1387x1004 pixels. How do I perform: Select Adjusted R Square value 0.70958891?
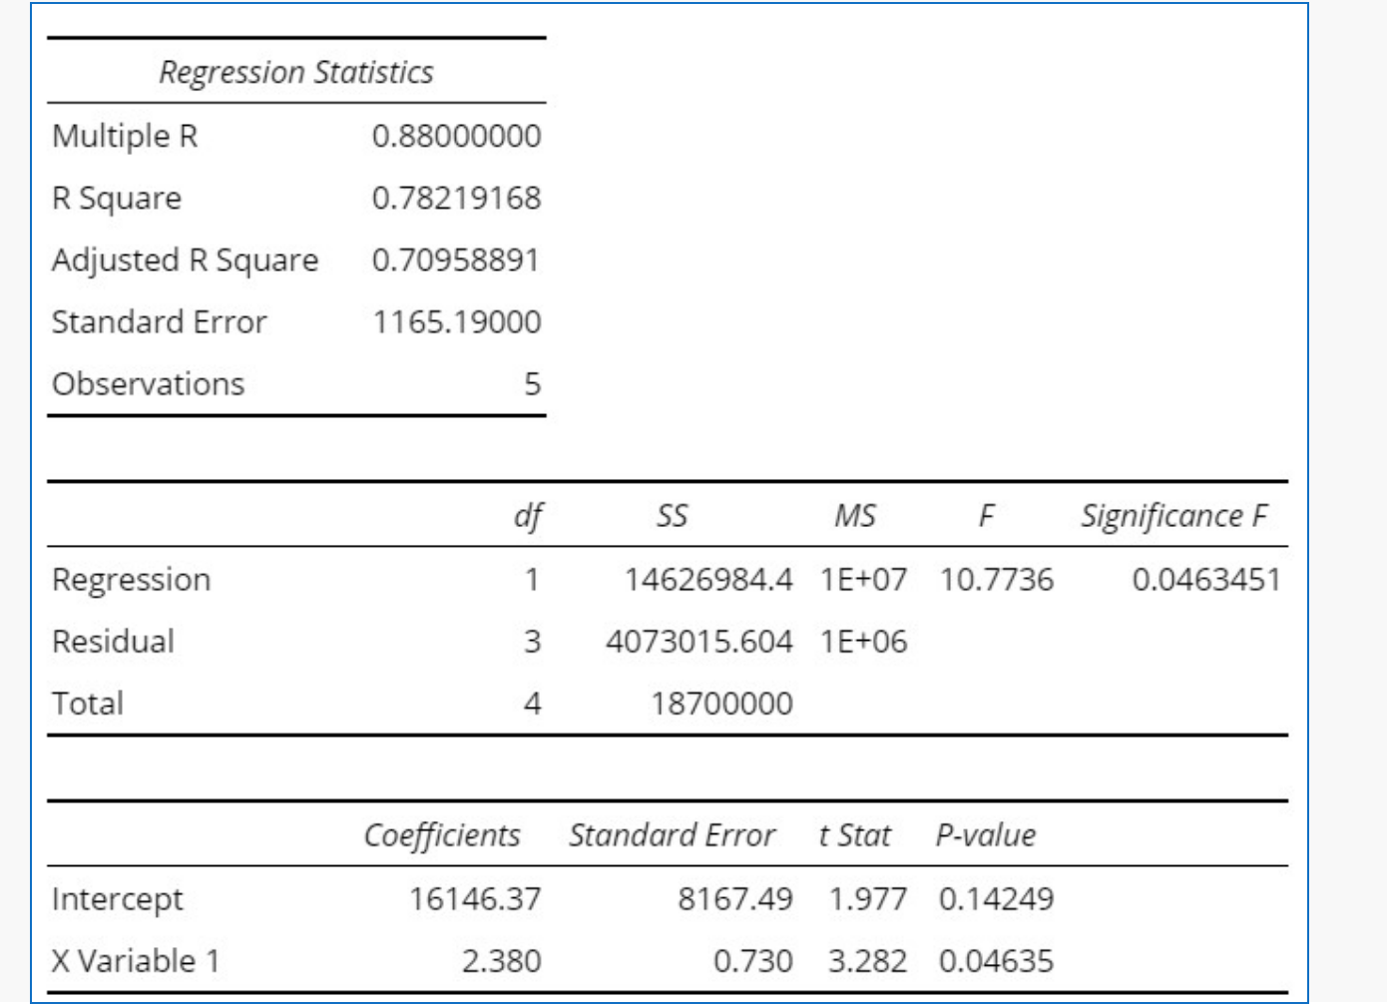coord(456,259)
